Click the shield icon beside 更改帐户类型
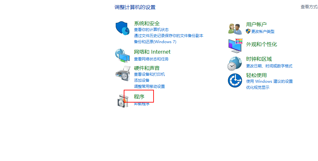Image resolution: width=318 pixels, height=161 pixels. [248, 31]
